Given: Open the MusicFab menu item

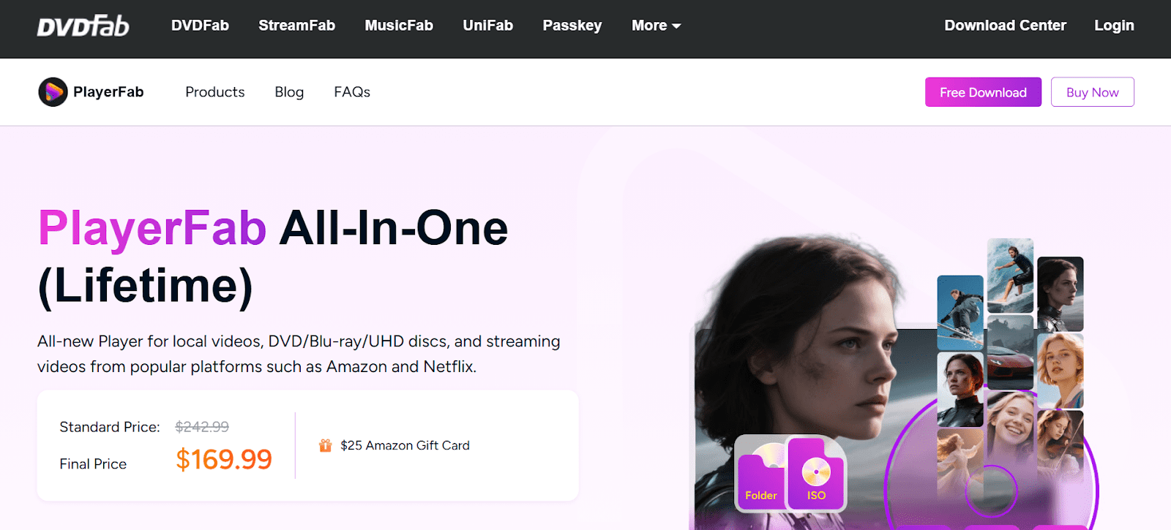Looking at the screenshot, I should [399, 26].
